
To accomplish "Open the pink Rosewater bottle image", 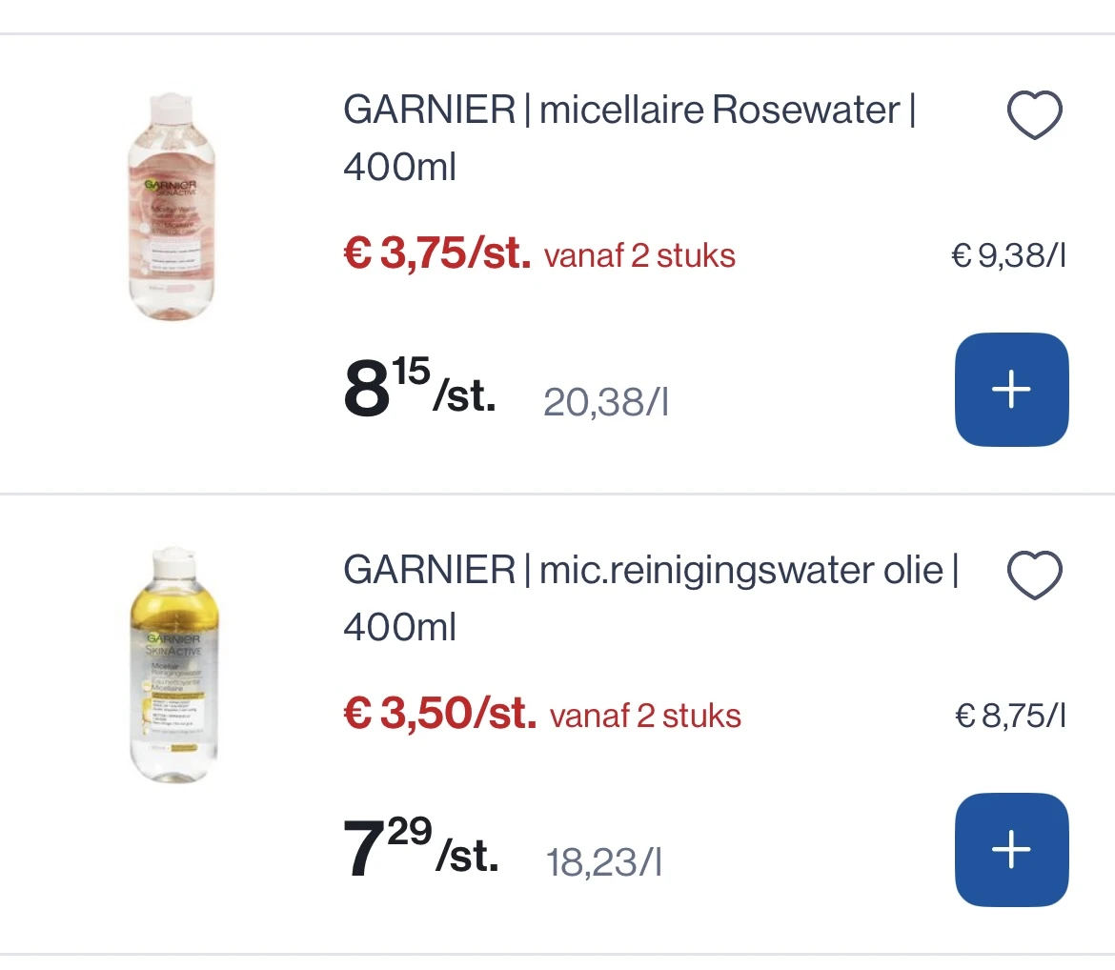I will 172,208.
